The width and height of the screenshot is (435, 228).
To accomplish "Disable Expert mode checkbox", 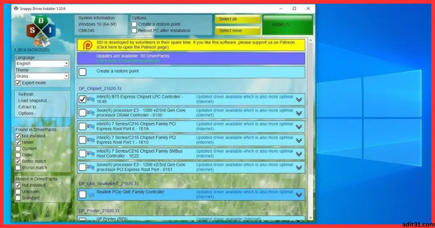I will (18, 83).
